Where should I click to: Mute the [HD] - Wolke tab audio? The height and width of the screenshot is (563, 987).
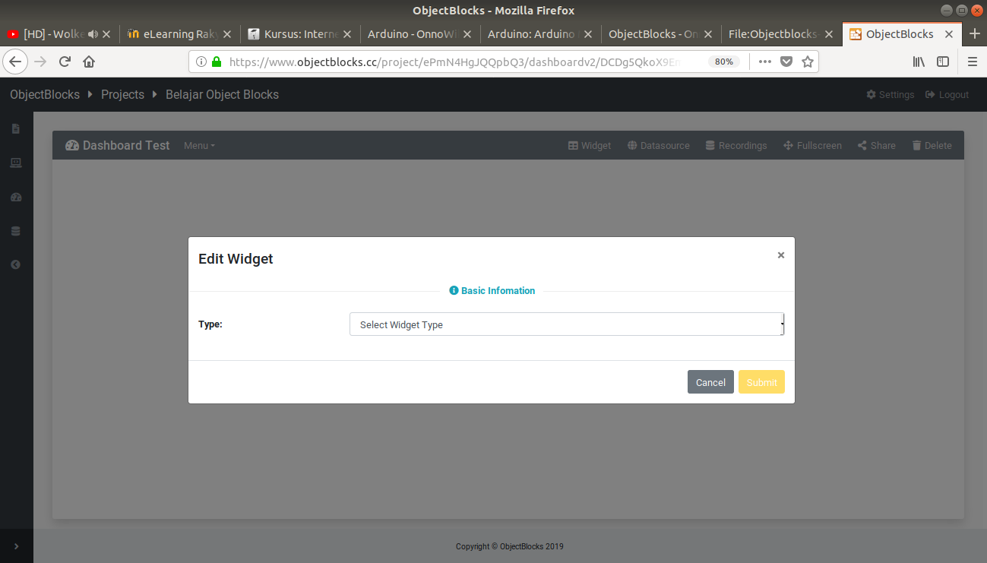93,34
